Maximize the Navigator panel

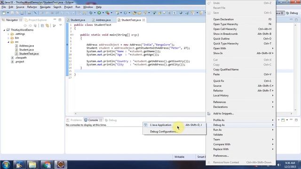[60, 20]
